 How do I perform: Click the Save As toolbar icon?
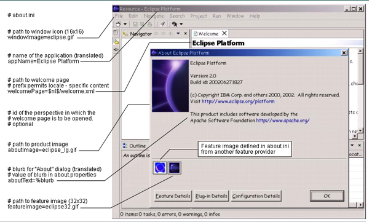coord(142,24)
